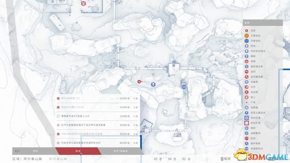Click the small 尸体 corpse dot in the legend
This screenshot has width=290, height=163.
(246, 102)
